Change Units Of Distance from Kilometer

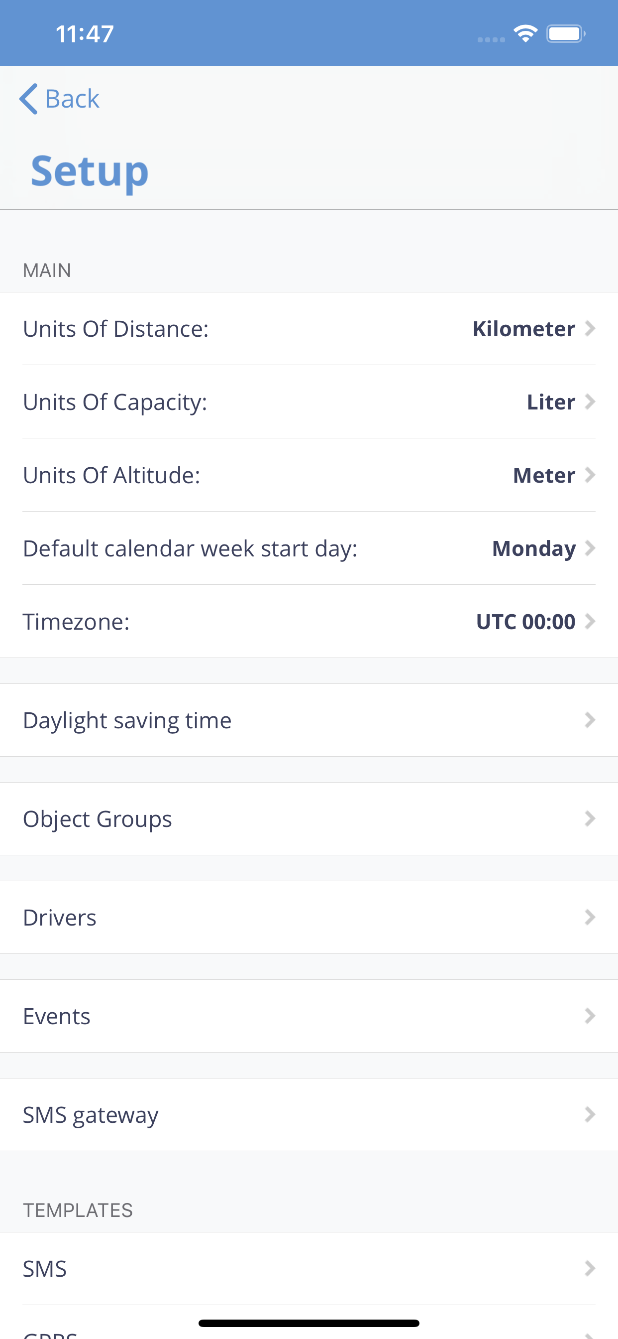309,328
